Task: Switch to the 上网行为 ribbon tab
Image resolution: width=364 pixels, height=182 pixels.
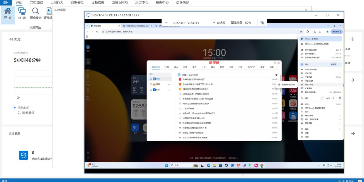Action: (57, 2)
